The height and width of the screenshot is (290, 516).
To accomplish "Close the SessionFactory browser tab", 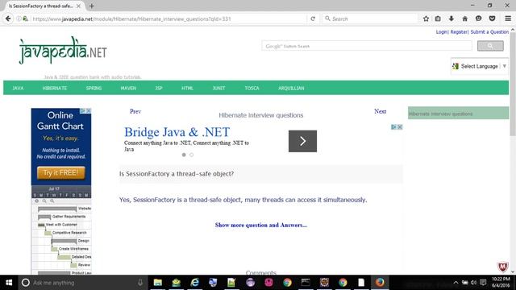I will tap(78, 6).
